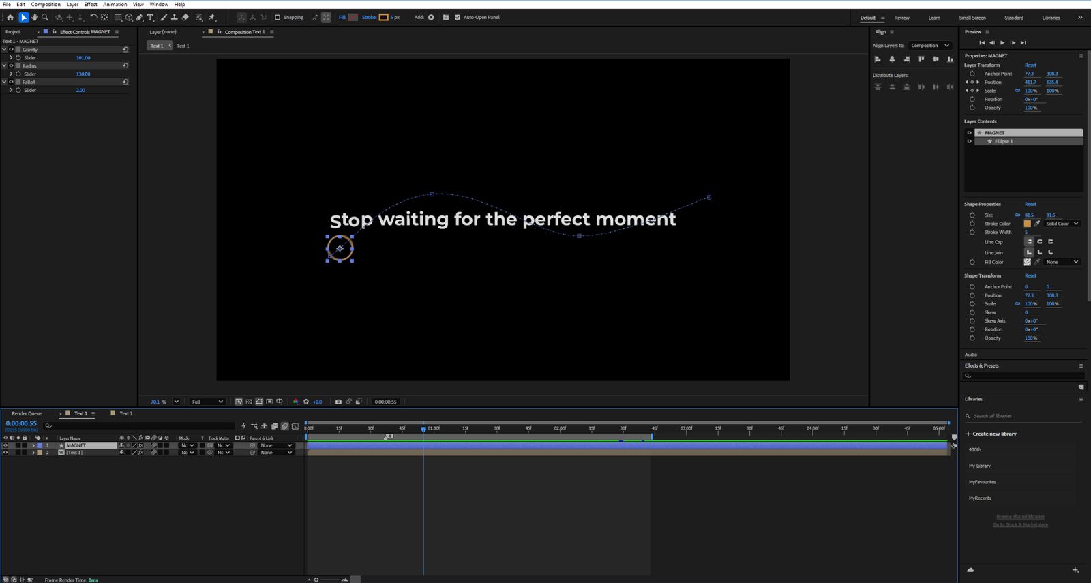Screen dimensions: 1091x583
Task: Hide the MAGNET layer in timeline
Action: pyautogui.click(x=5, y=445)
